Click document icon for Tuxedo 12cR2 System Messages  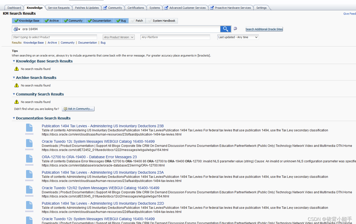click(29, 189)
